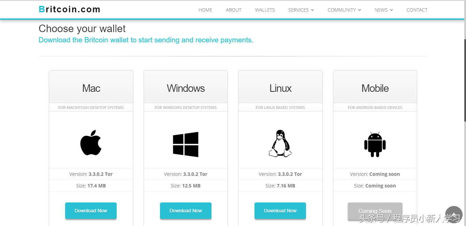
Task: Click the 'Choose your wallet' heading
Action: (x=82, y=29)
